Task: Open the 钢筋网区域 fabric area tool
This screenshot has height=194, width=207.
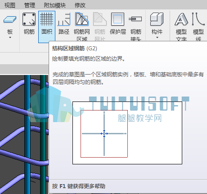Action: click(x=82, y=26)
